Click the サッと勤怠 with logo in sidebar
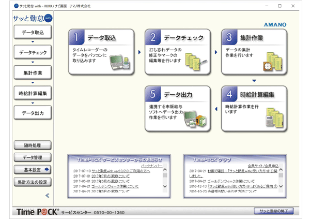 coord(33,19)
